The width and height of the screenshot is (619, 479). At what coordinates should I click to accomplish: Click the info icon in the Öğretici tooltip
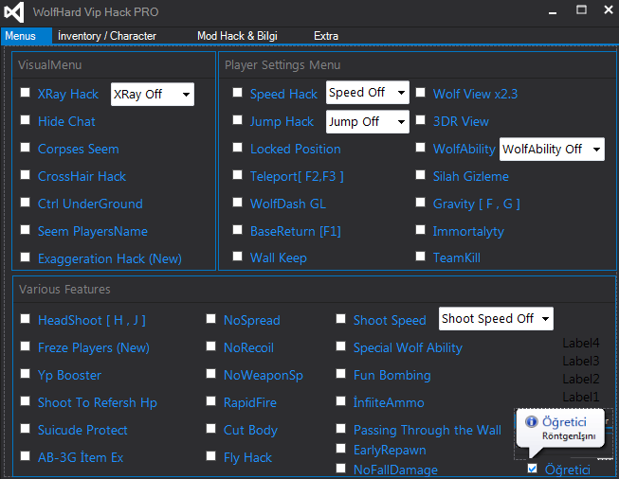(x=532, y=422)
